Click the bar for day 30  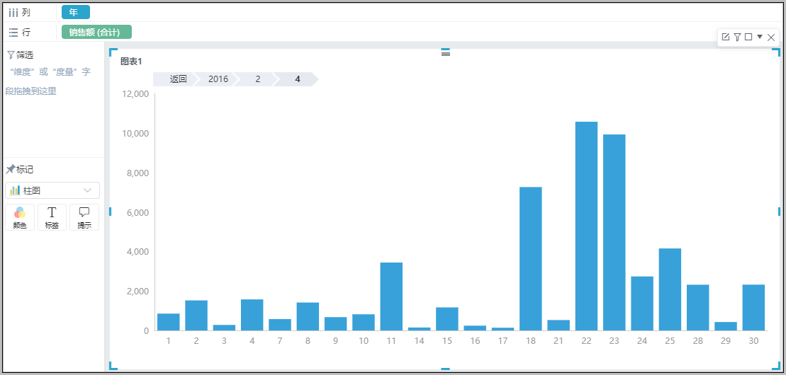coord(753,308)
